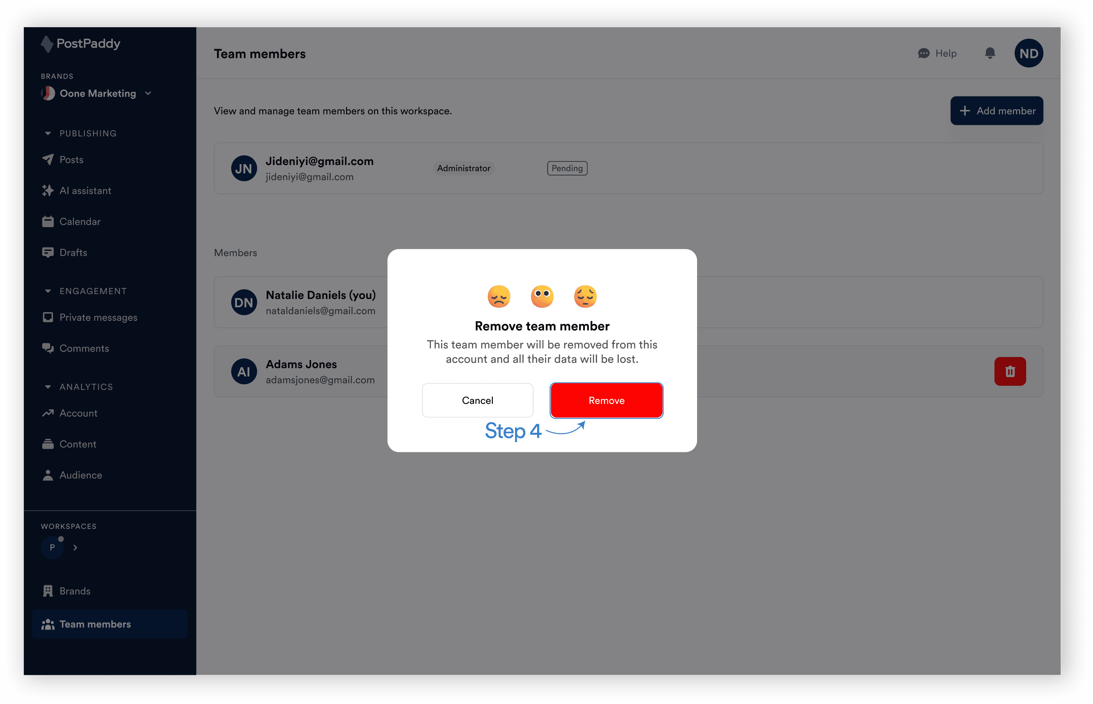Collapse the Analytics section
This screenshot has height=704, width=1093.
pos(48,387)
